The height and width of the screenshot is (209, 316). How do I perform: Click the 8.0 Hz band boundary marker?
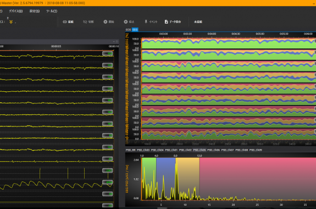[175, 156]
